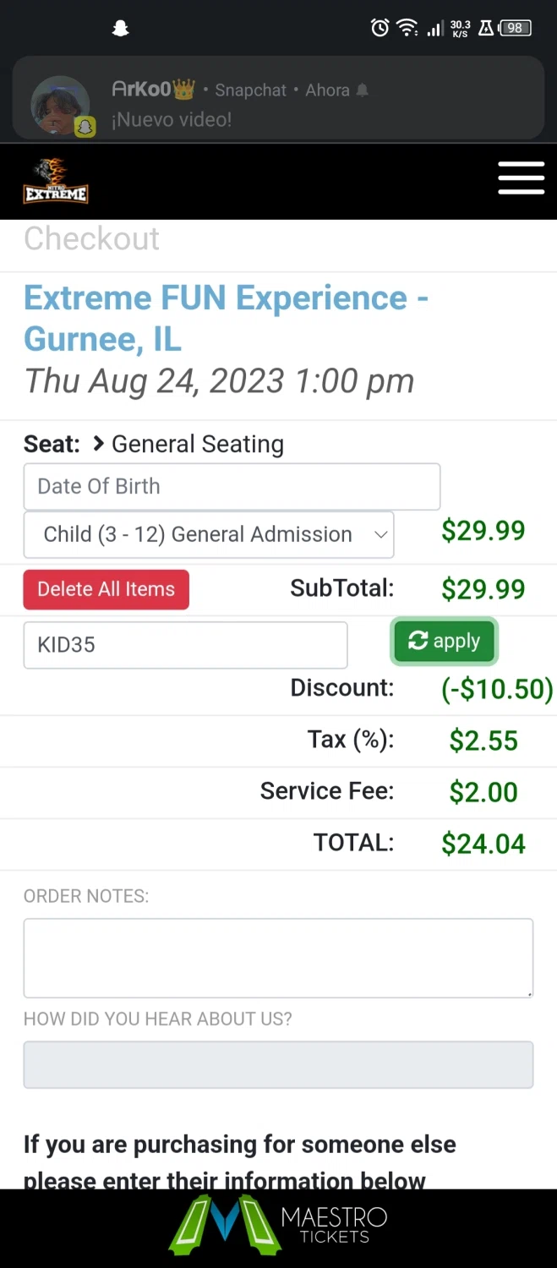Open the Maestro Tickets footer logo
The image size is (557, 1268).
click(x=279, y=1225)
